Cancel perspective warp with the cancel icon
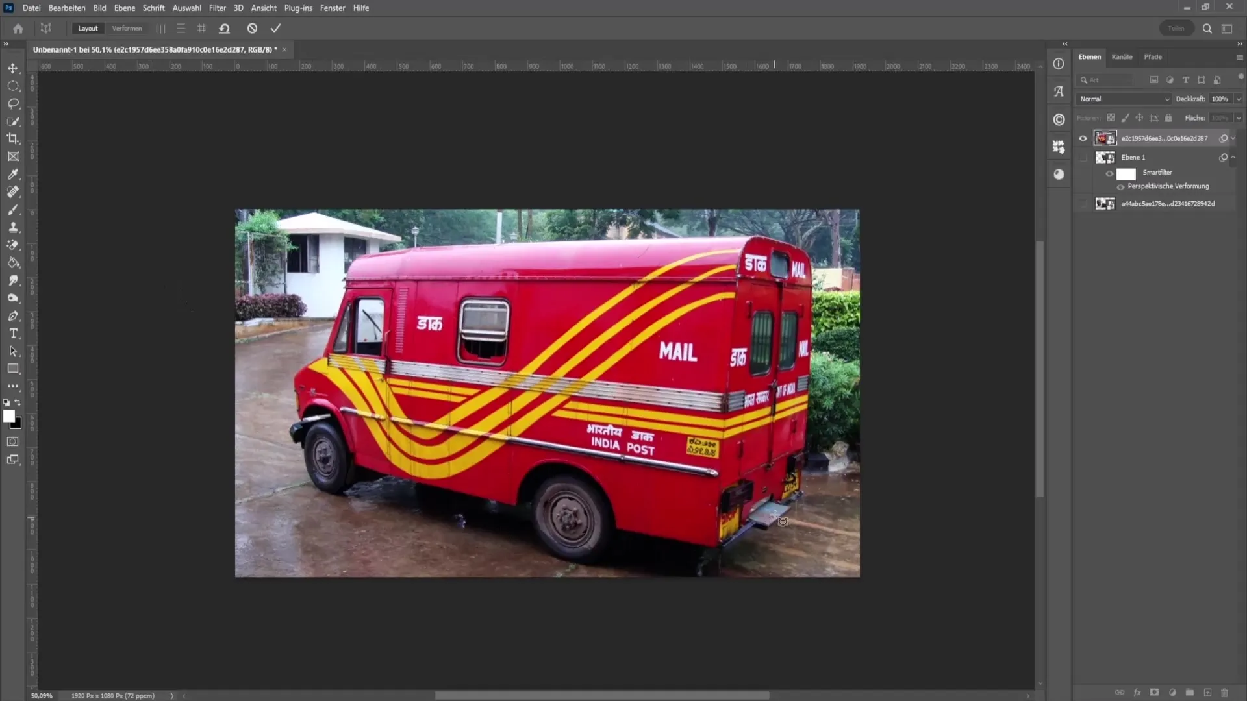The image size is (1247, 701). (252, 29)
